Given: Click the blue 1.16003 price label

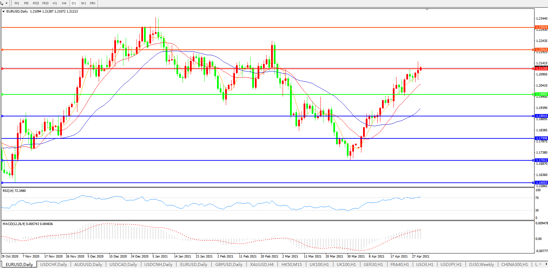Looking at the screenshot, I should 541,183.
